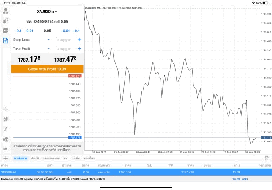
Task: Select the การซื้อขาย trade tab
Action: 20,158
